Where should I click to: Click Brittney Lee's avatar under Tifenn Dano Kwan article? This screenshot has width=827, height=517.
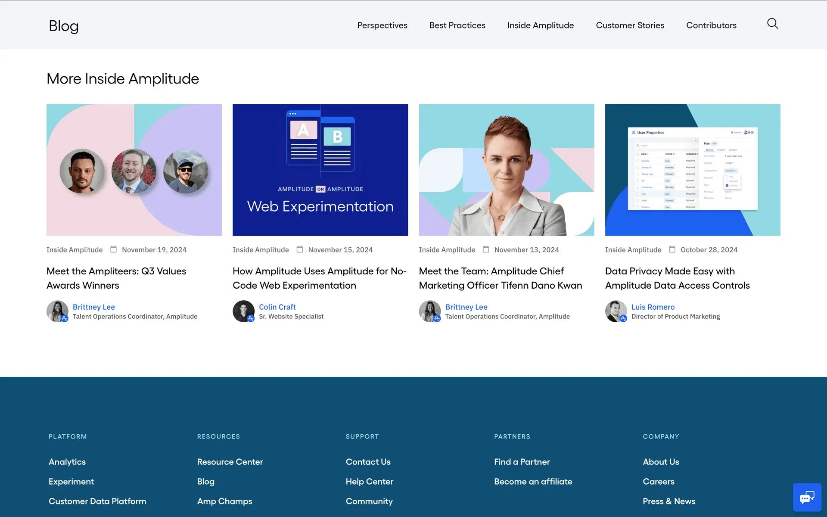tap(429, 311)
